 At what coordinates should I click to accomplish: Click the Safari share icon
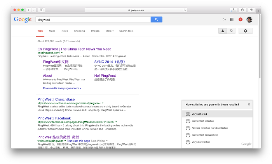(x=242, y=10)
